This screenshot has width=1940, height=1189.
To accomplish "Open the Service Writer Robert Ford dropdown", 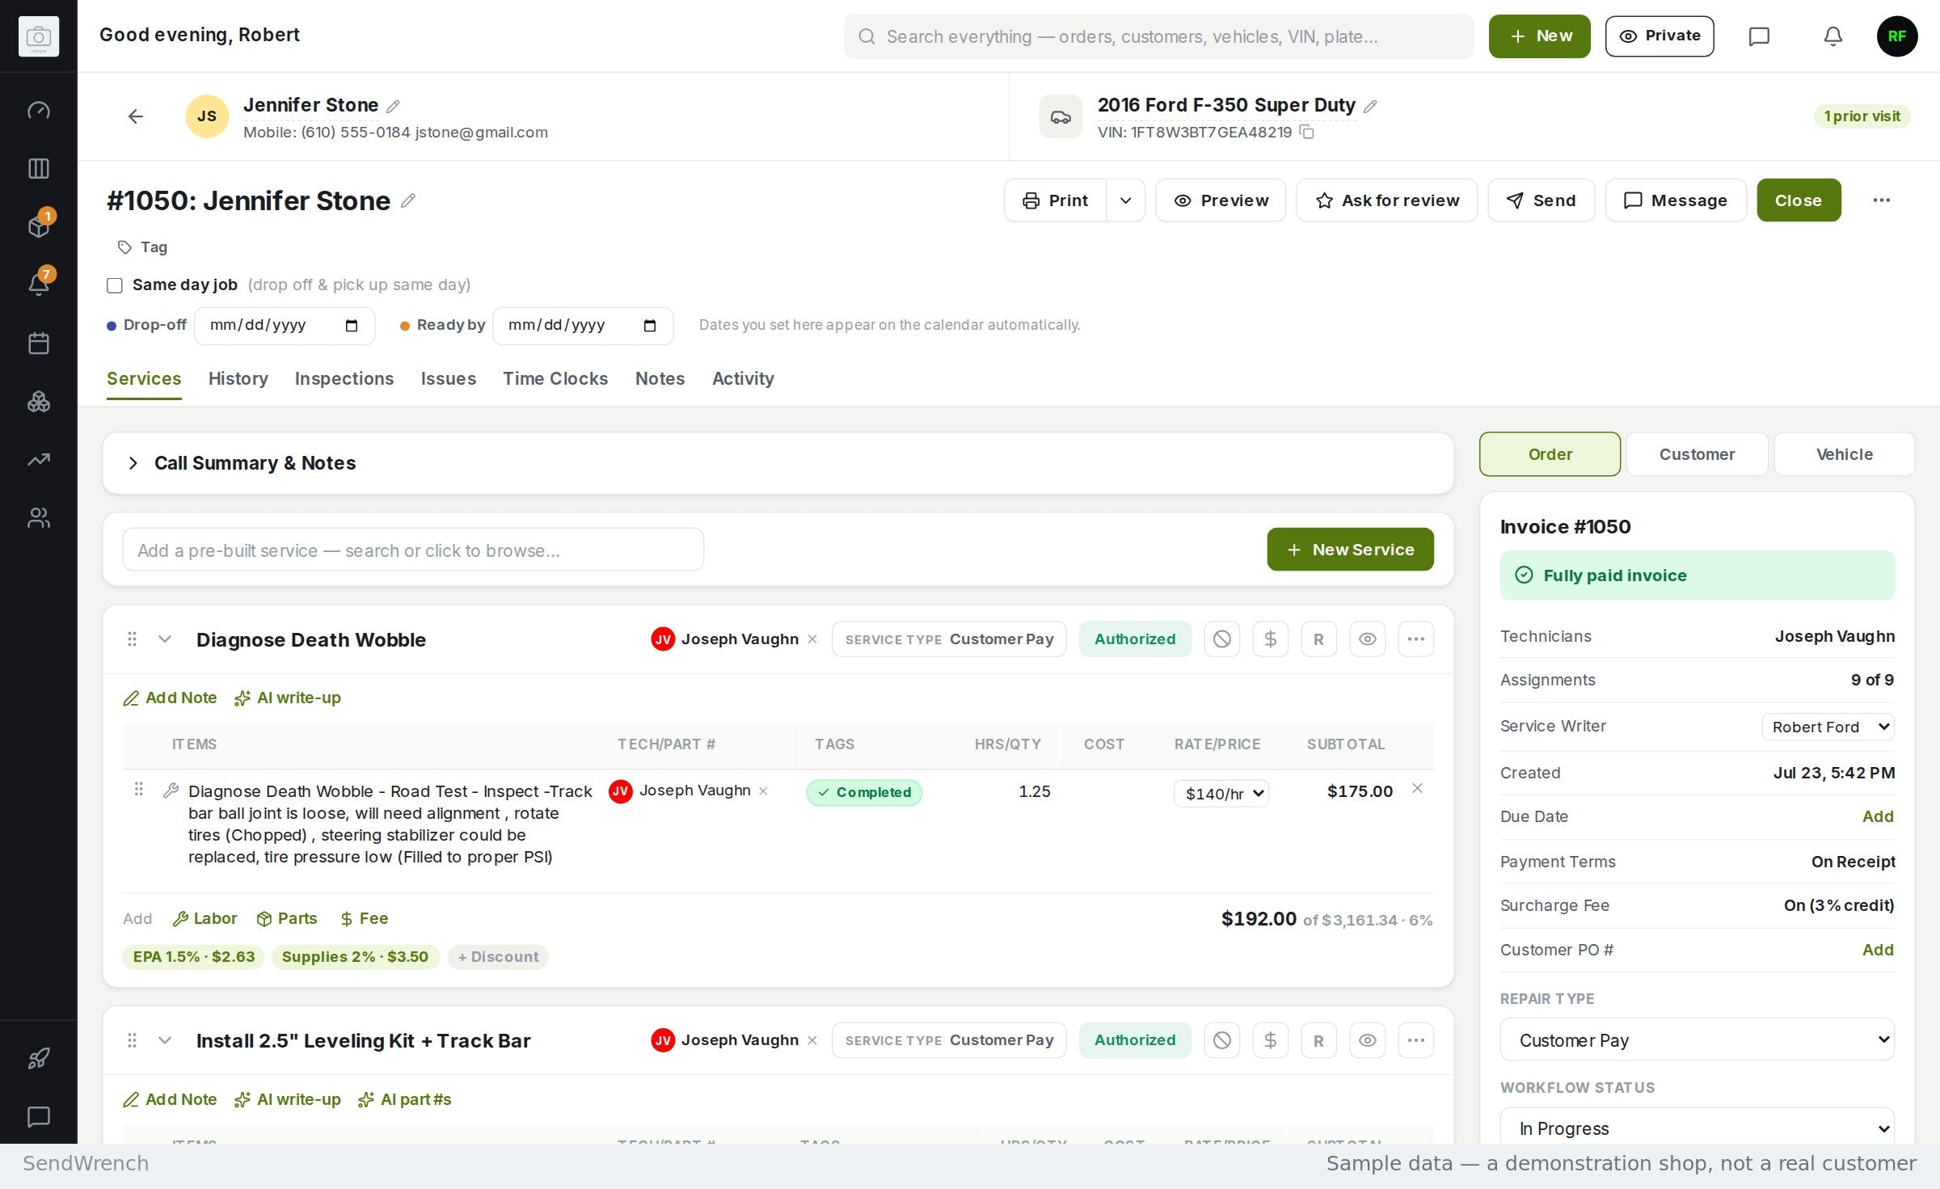I will (1828, 727).
